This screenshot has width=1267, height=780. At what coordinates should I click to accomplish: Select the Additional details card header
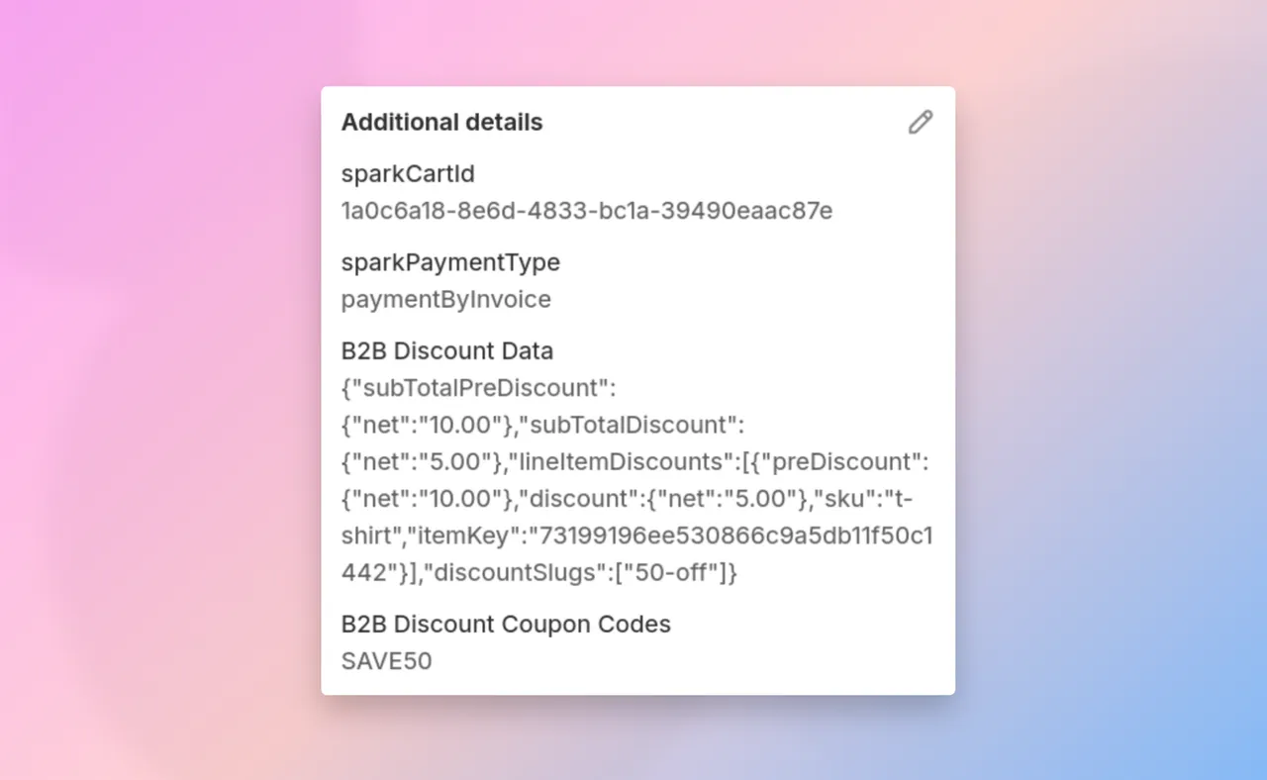click(x=441, y=122)
